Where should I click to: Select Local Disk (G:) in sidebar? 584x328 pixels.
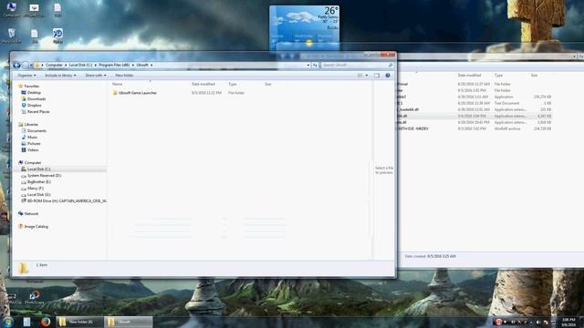[38, 194]
